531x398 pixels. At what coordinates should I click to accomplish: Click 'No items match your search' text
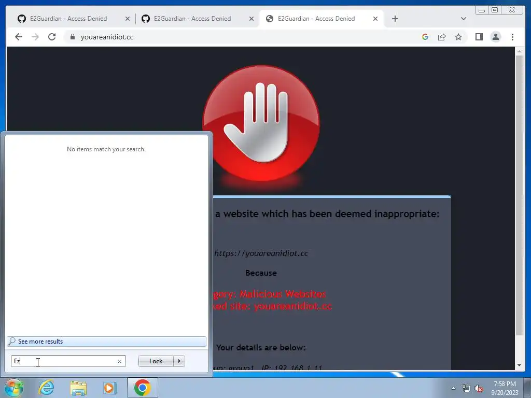(x=106, y=149)
